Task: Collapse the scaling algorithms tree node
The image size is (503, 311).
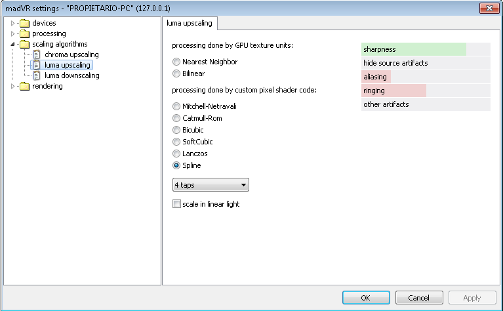Action: (x=13, y=45)
